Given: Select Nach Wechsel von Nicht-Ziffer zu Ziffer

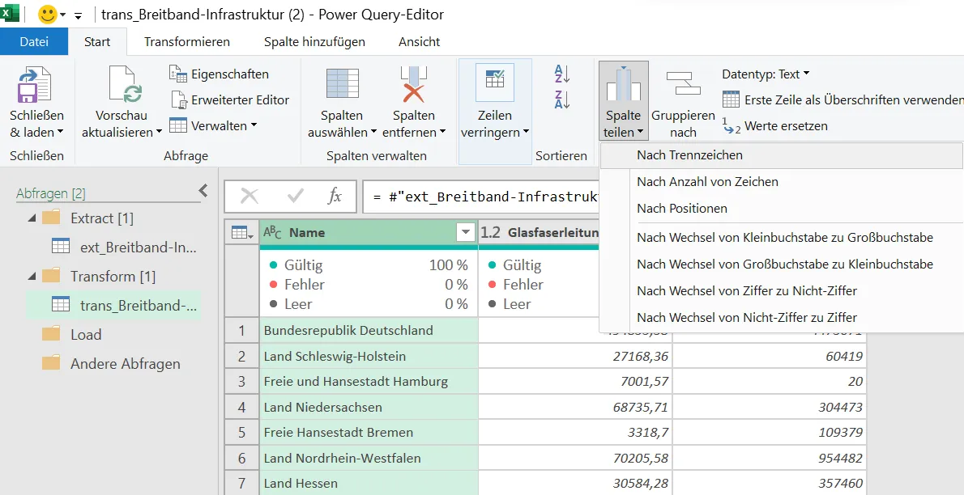Looking at the screenshot, I should click(781, 318).
